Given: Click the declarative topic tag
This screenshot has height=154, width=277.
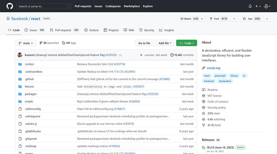Looking at the screenshot, I should click(225, 81).
